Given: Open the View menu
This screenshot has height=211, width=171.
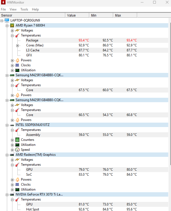Looking at the screenshot, I should (13, 9).
